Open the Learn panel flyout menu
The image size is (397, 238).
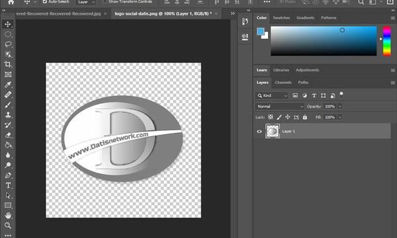pos(392,70)
